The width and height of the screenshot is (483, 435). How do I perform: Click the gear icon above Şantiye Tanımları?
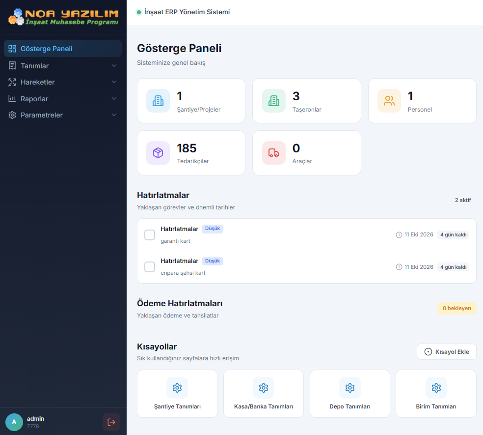pos(177,388)
